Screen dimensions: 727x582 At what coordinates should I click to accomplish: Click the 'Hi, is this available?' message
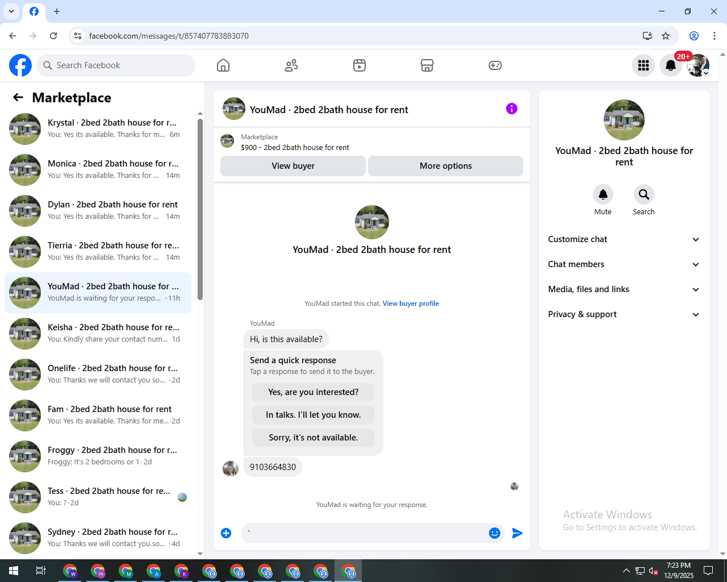point(286,339)
